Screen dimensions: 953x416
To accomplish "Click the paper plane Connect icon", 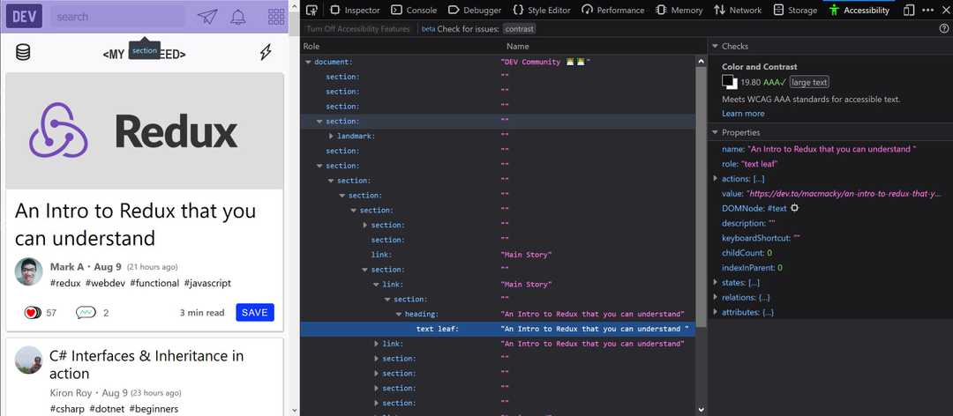I will (x=206, y=17).
